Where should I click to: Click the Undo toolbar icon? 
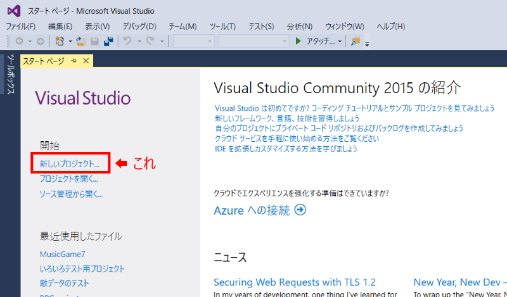coord(128,41)
